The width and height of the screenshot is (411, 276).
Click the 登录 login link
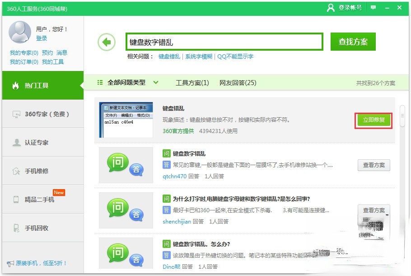42,38
